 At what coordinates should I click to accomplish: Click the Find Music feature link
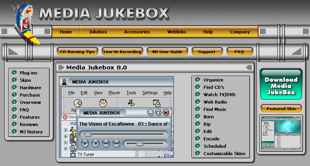215,109
